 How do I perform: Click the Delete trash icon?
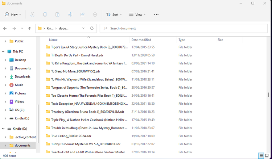(95, 14)
